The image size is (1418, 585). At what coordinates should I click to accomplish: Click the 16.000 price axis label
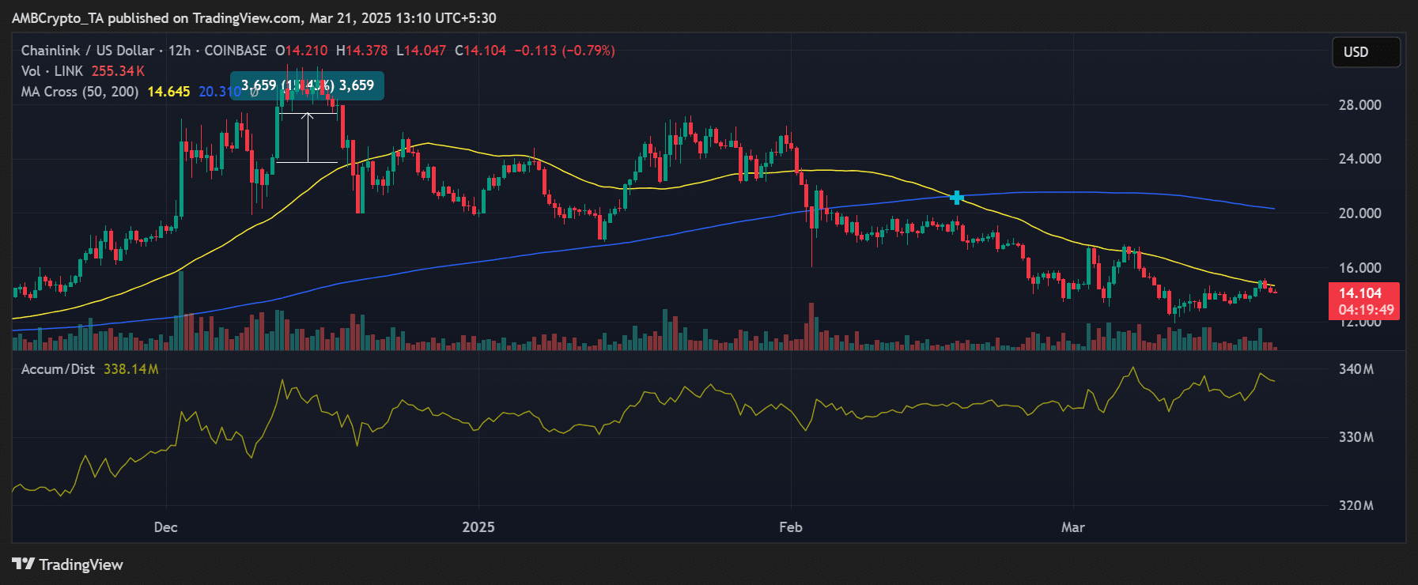(x=1359, y=268)
